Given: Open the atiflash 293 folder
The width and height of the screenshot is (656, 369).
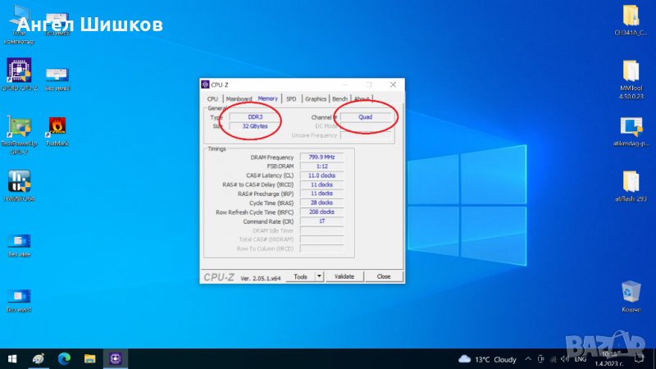Looking at the screenshot, I should click(x=631, y=182).
